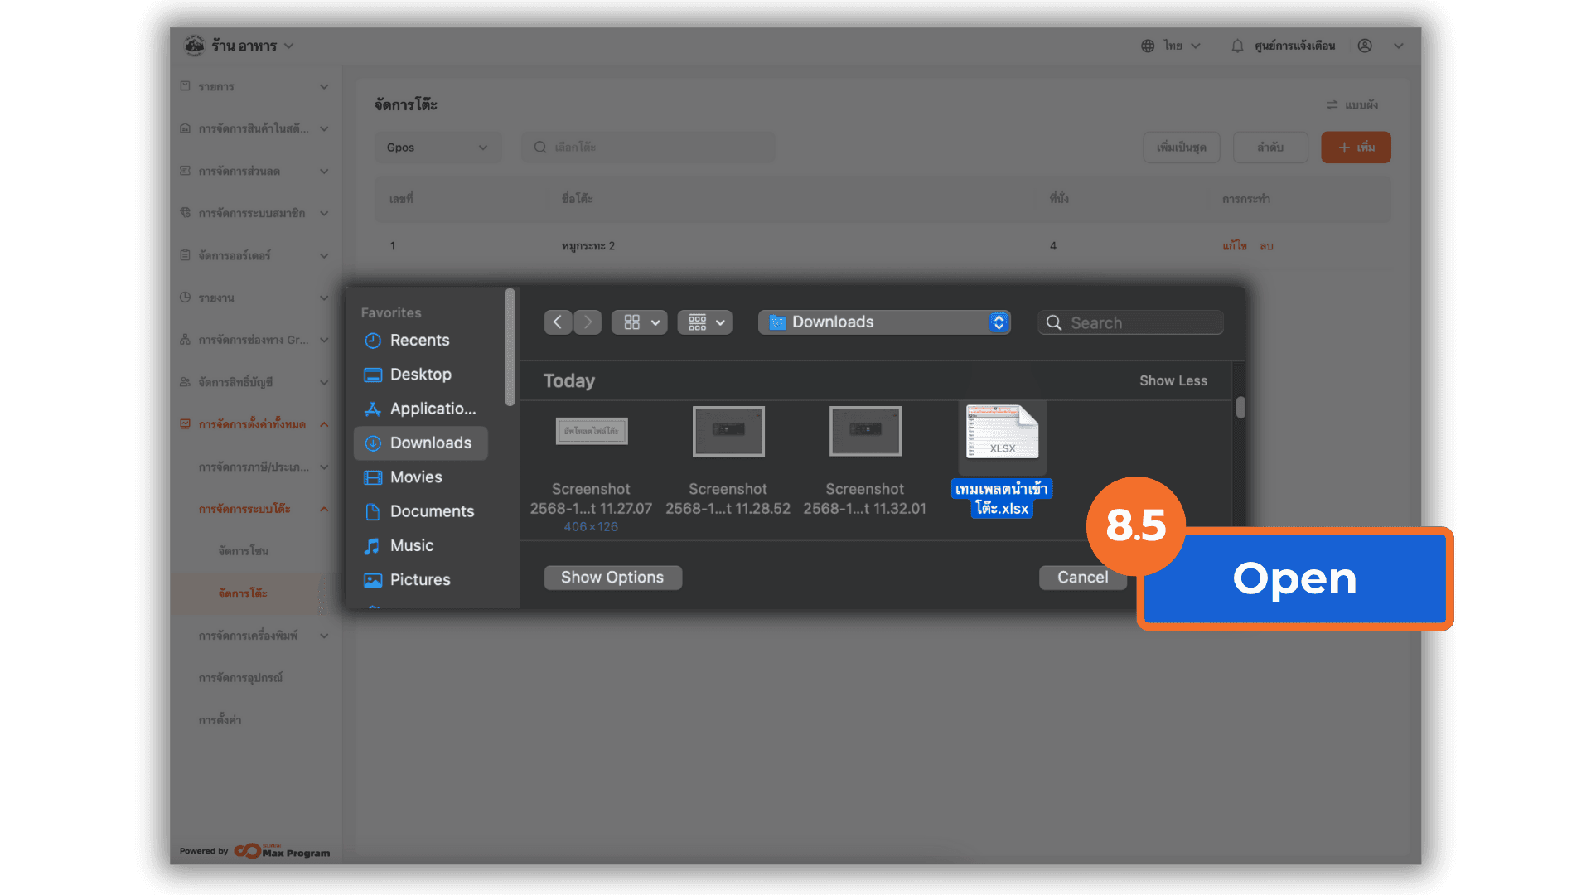Viewport: 1591px width, 895px height.
Task: Open Documents in the Favorites sidebar
Action: click(432, 511)
